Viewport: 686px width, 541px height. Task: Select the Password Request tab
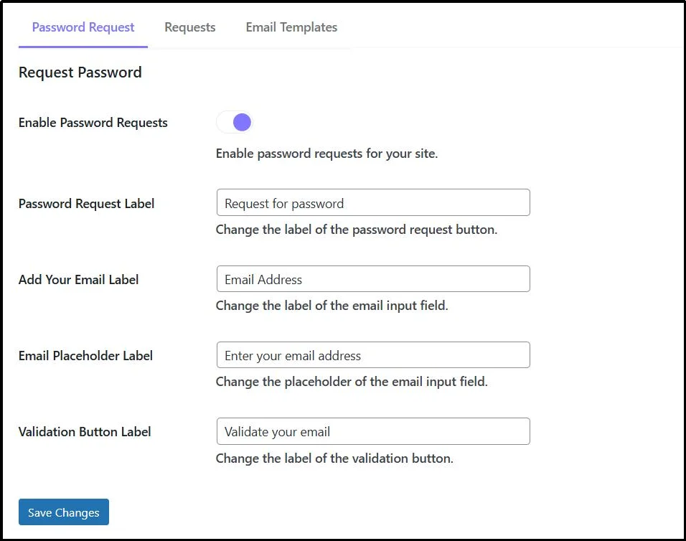coord(83,27)
